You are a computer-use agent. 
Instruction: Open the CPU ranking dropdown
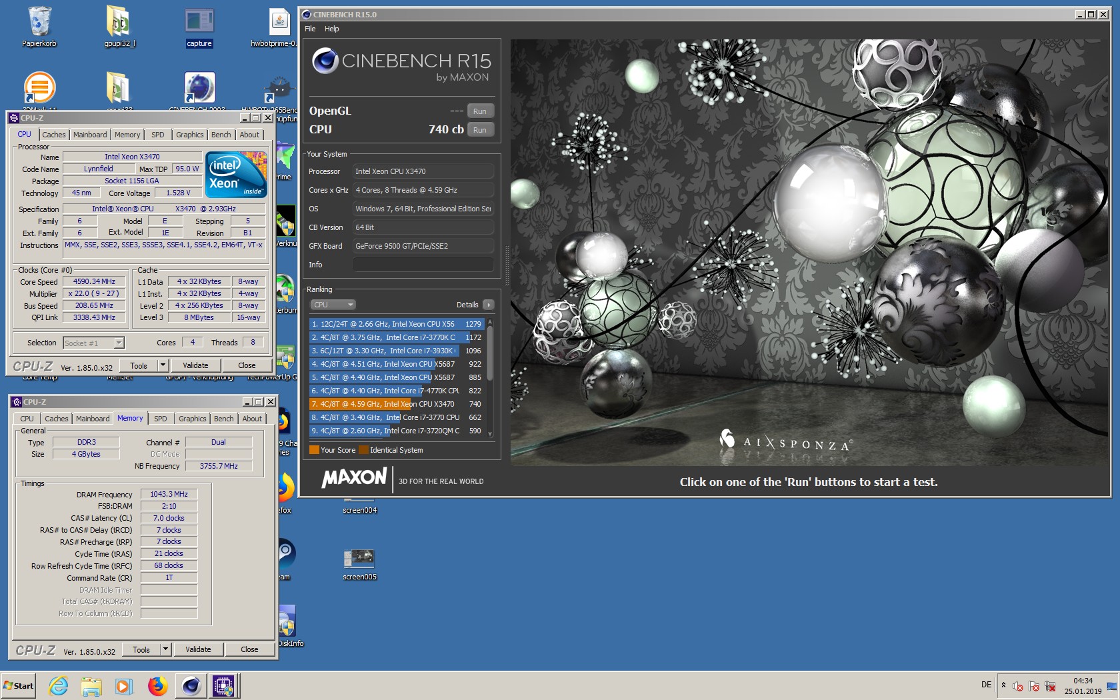(x=333, y=305)
